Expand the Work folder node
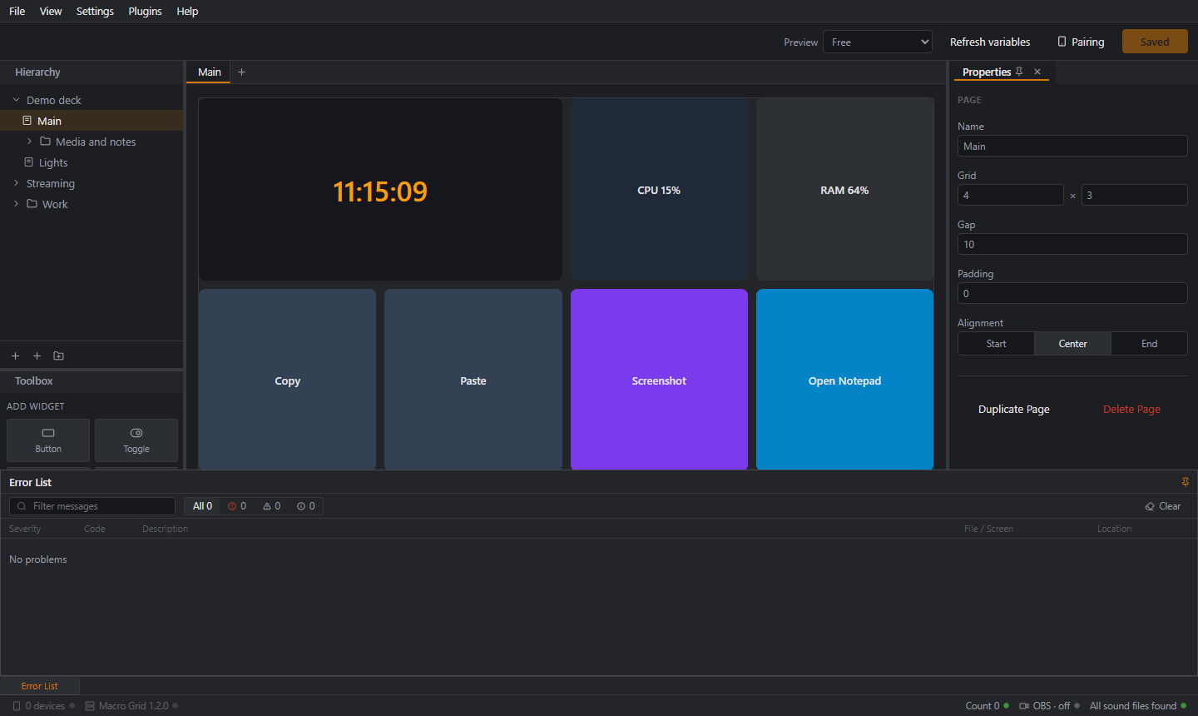Viewport: 1198px width, 716px height. pyautogui.click(x=16, y=204)
